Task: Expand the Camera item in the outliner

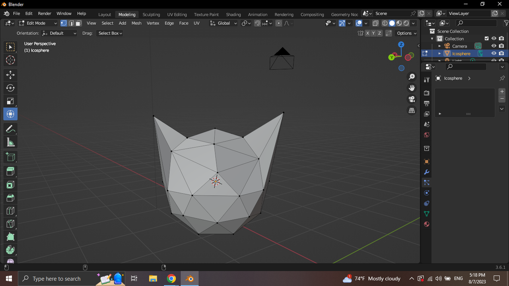Action: (439, 46)
